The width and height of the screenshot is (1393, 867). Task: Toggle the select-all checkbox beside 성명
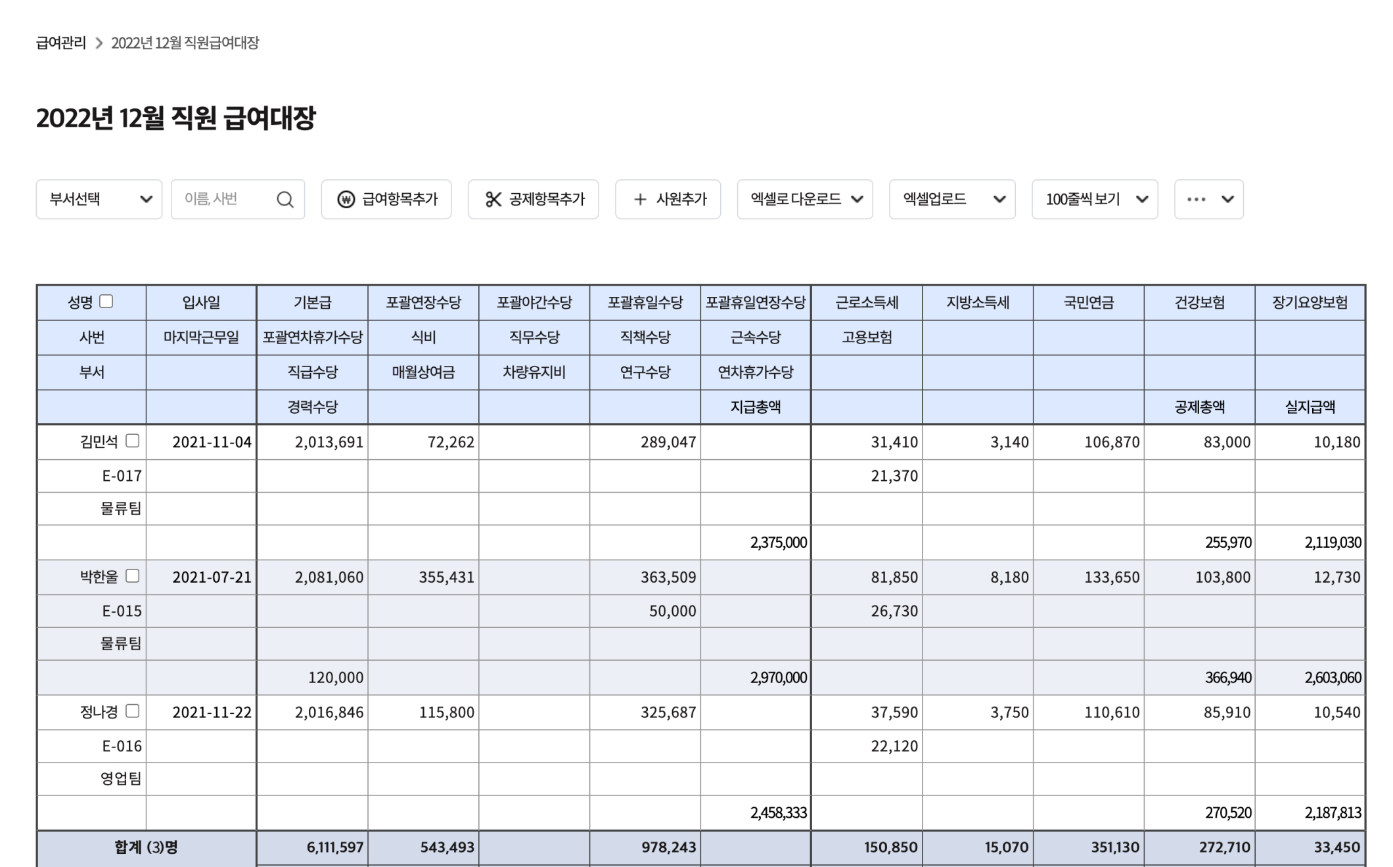(106, 301)
